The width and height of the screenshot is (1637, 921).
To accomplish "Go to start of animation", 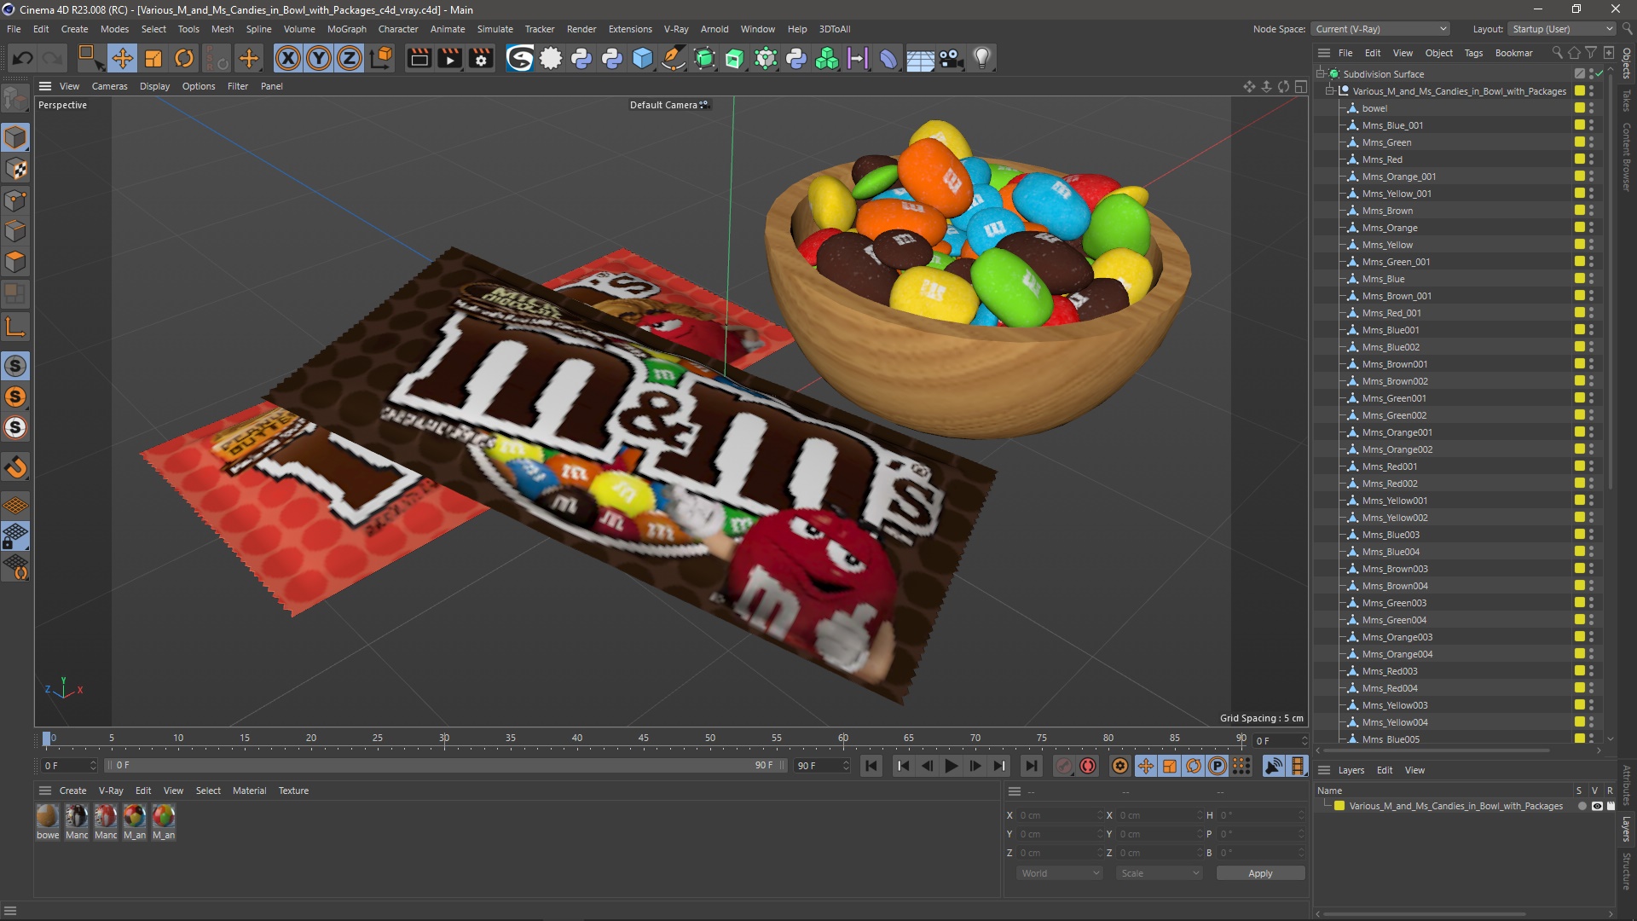I will click(871, 766).
